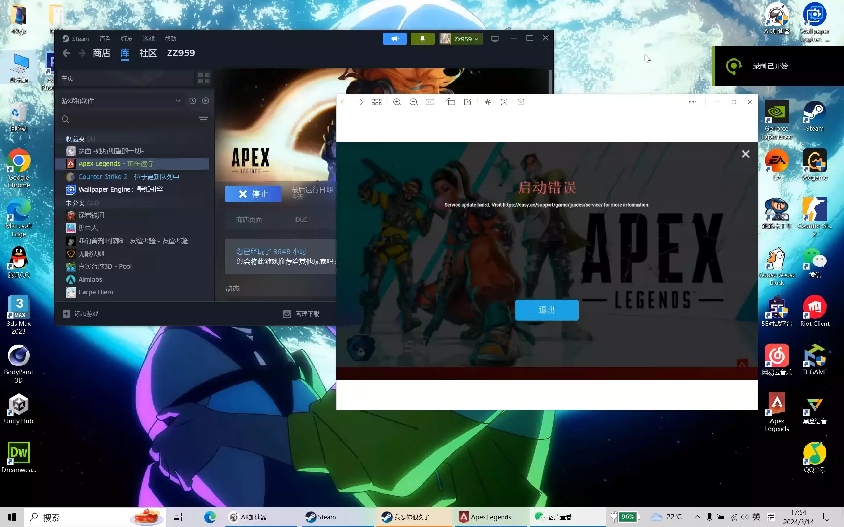Open Steam announcements megaphone button

pyautogui.click(x=395, y=39)
